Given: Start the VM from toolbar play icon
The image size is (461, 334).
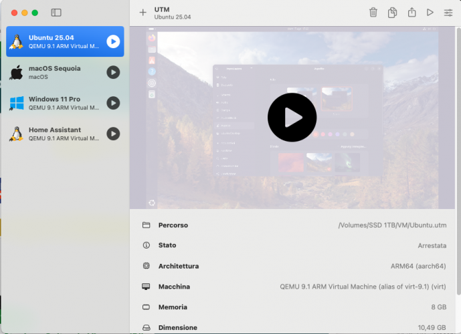Looking at the screenshot, I should click(x=430, y=13).
